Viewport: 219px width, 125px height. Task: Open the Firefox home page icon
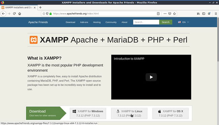pos(20,14)
